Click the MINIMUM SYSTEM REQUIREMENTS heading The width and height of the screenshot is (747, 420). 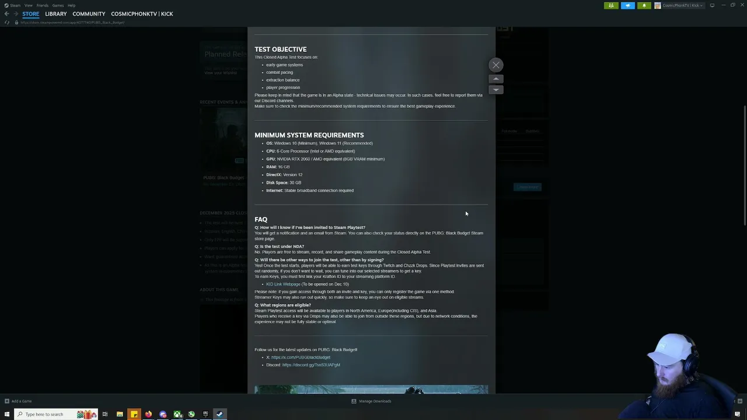tap(309, 135)
